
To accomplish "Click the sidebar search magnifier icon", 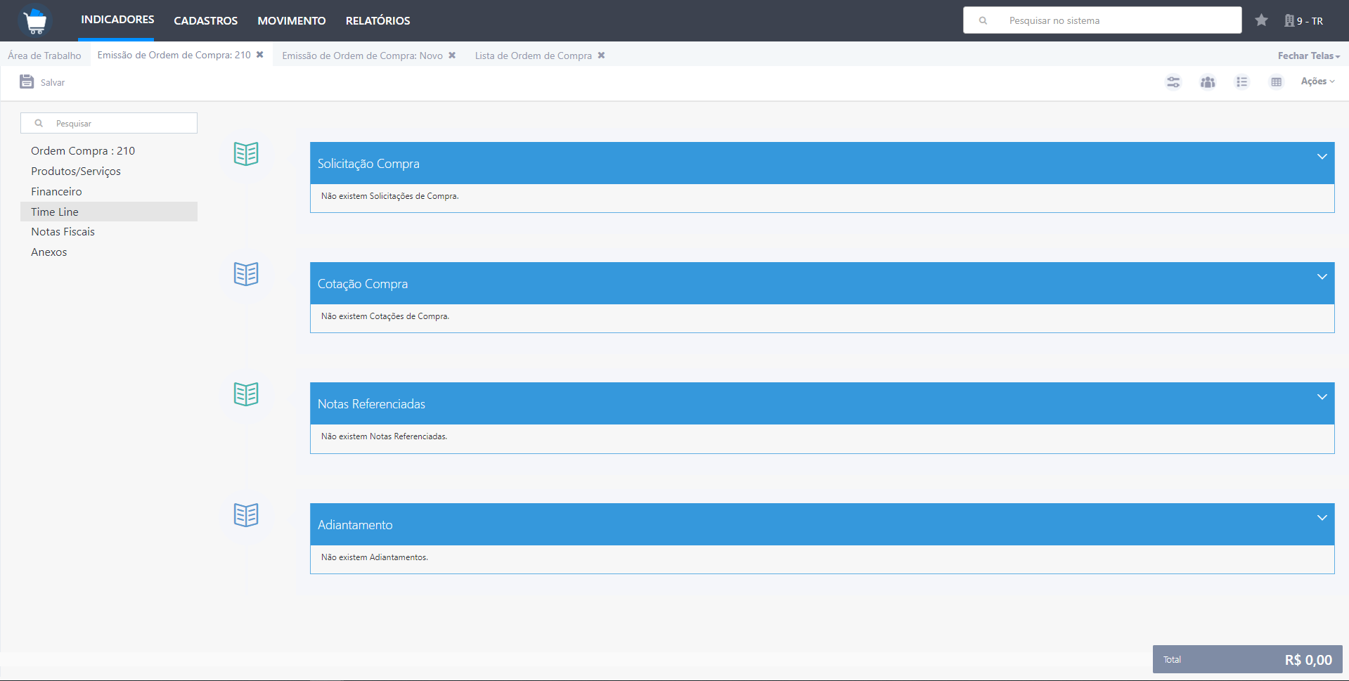I will pyautogui.click(x=39, y=123).
